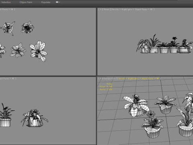Image resolution: width=193 pixels, height=145 pixels.
Task: Open the Front view name label menu
Action: [x=107, y=9]
